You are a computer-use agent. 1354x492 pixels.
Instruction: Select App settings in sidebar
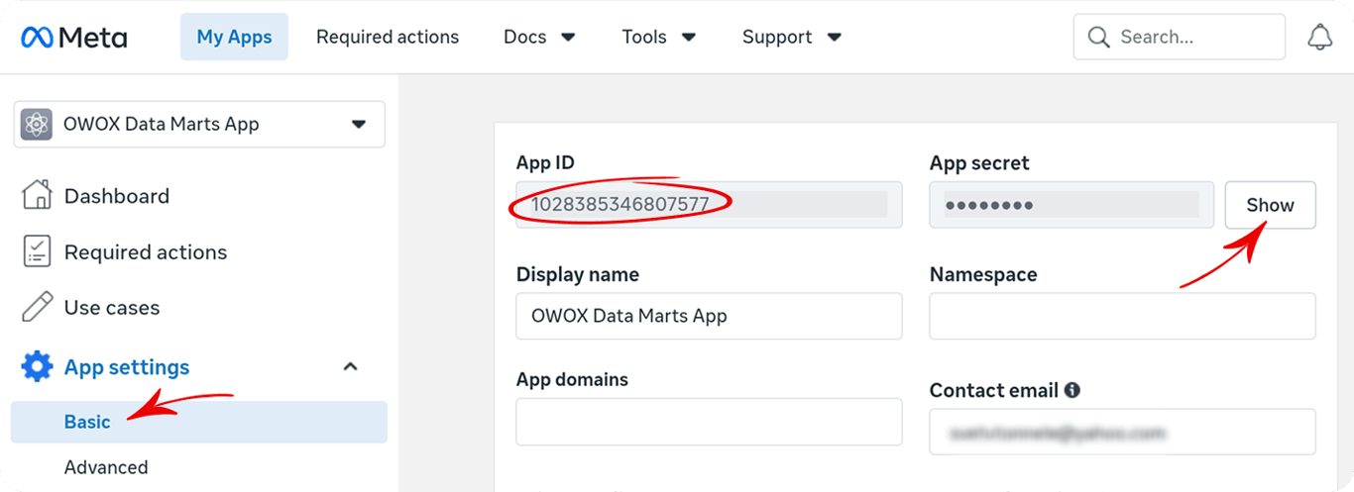pyautogui.click(x=127, y=367)
